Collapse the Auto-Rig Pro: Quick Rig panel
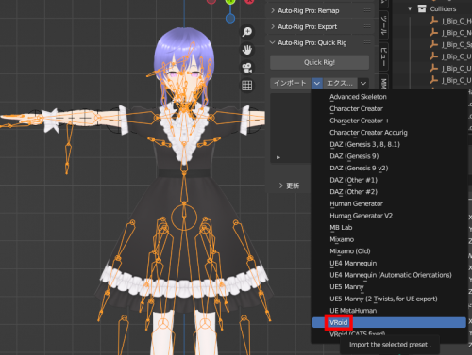 click(273, 42)
